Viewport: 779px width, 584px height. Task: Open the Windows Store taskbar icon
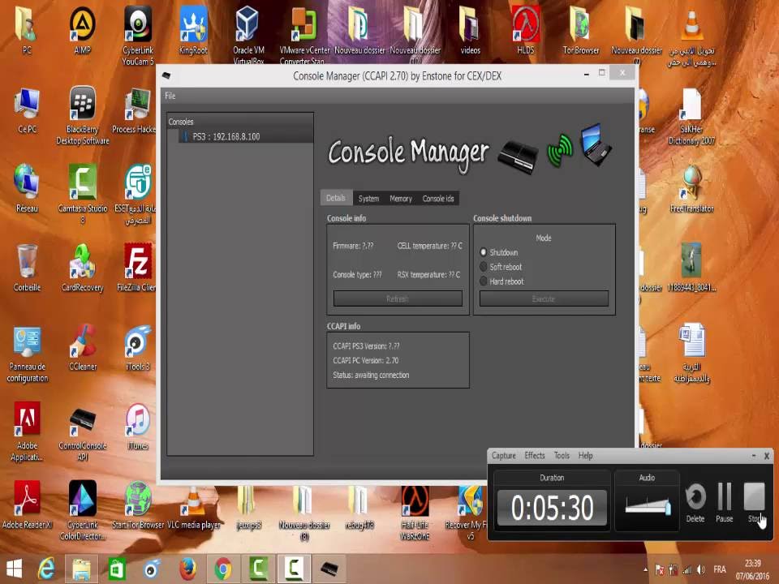click(x=117, y=569)
